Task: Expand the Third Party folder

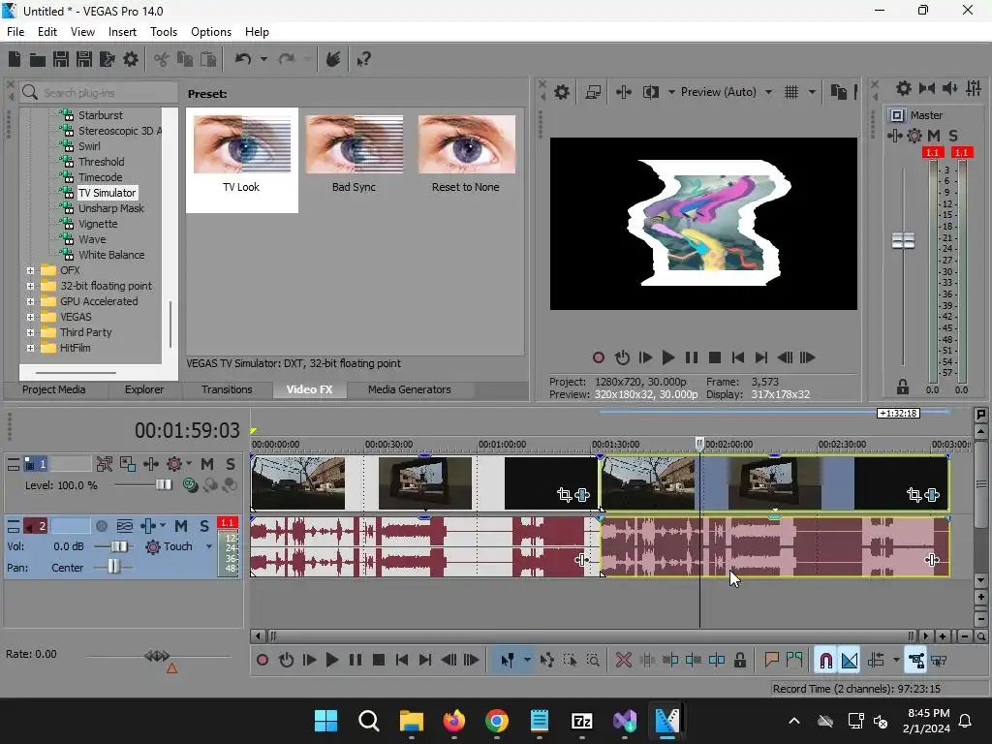Action: (30, 333)
